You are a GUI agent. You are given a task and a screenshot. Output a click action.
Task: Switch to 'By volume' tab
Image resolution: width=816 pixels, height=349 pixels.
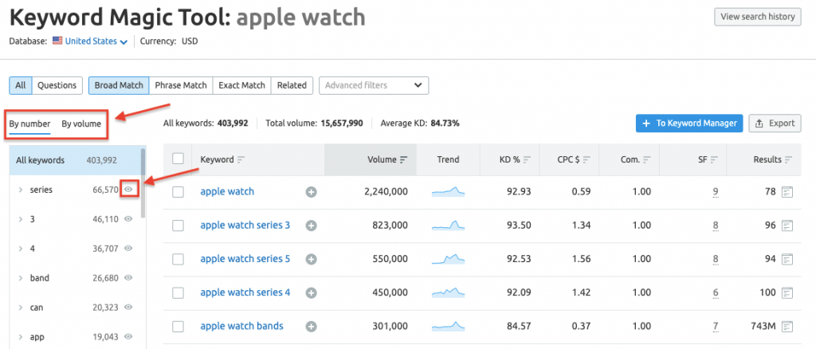(x=81, y=124)
